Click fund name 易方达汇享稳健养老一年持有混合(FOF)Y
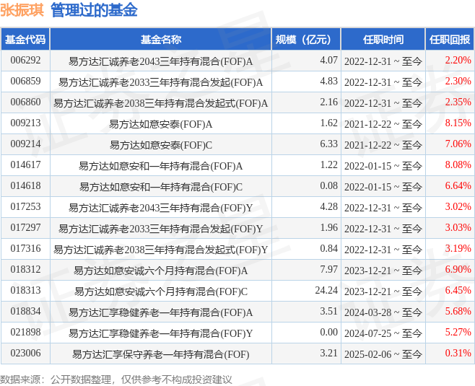The height and width of the screenshot is (386, 475). point(160,333)
